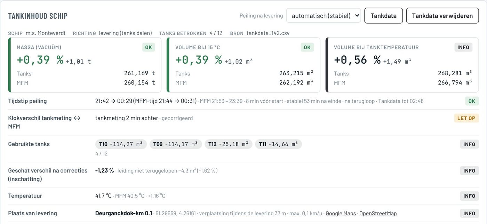The image size is (487, 224).
Task: Select the T09 tank chip
Action: [176, 144]
